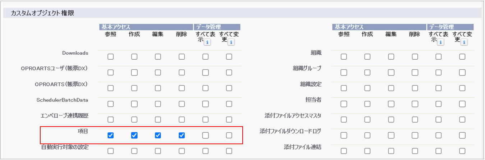Enable 参照 checkbox for Downloads

point(111,56)
